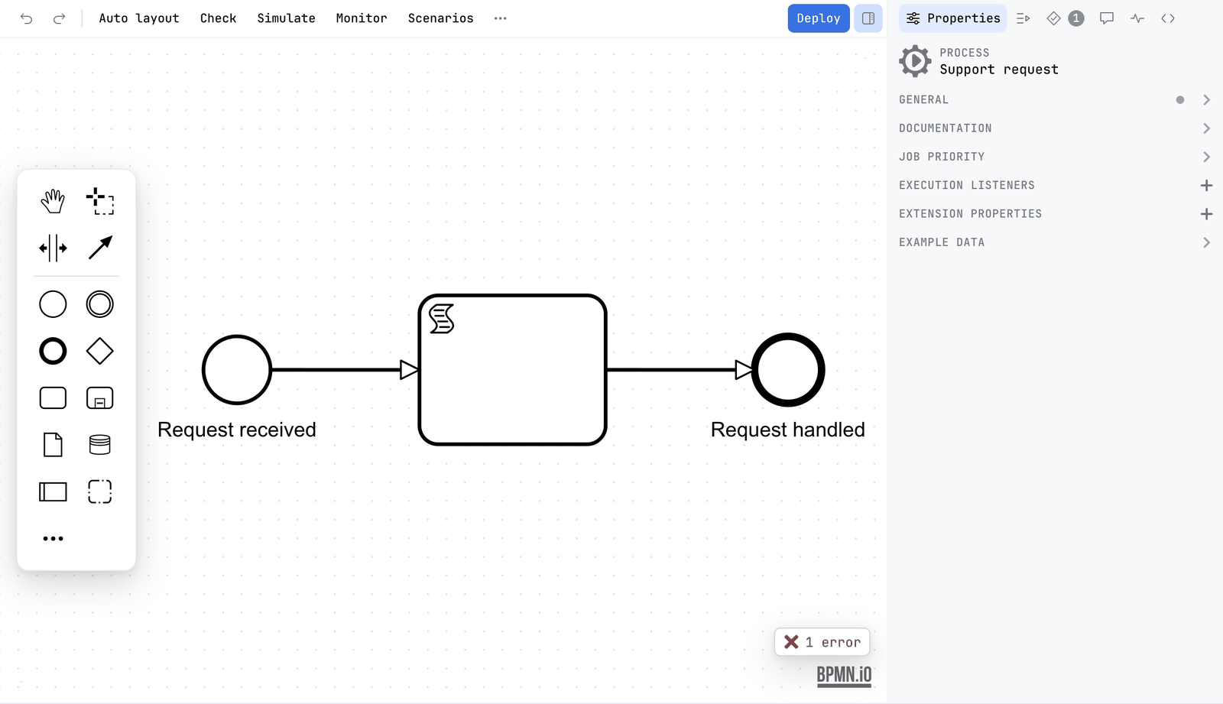Create a pool/participant from palette

coord(53,492)
